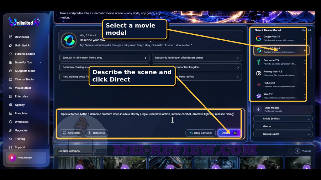321x180 pixels.
Task: Open the Kling 3.0 Omni model selector
Action: 200,133
